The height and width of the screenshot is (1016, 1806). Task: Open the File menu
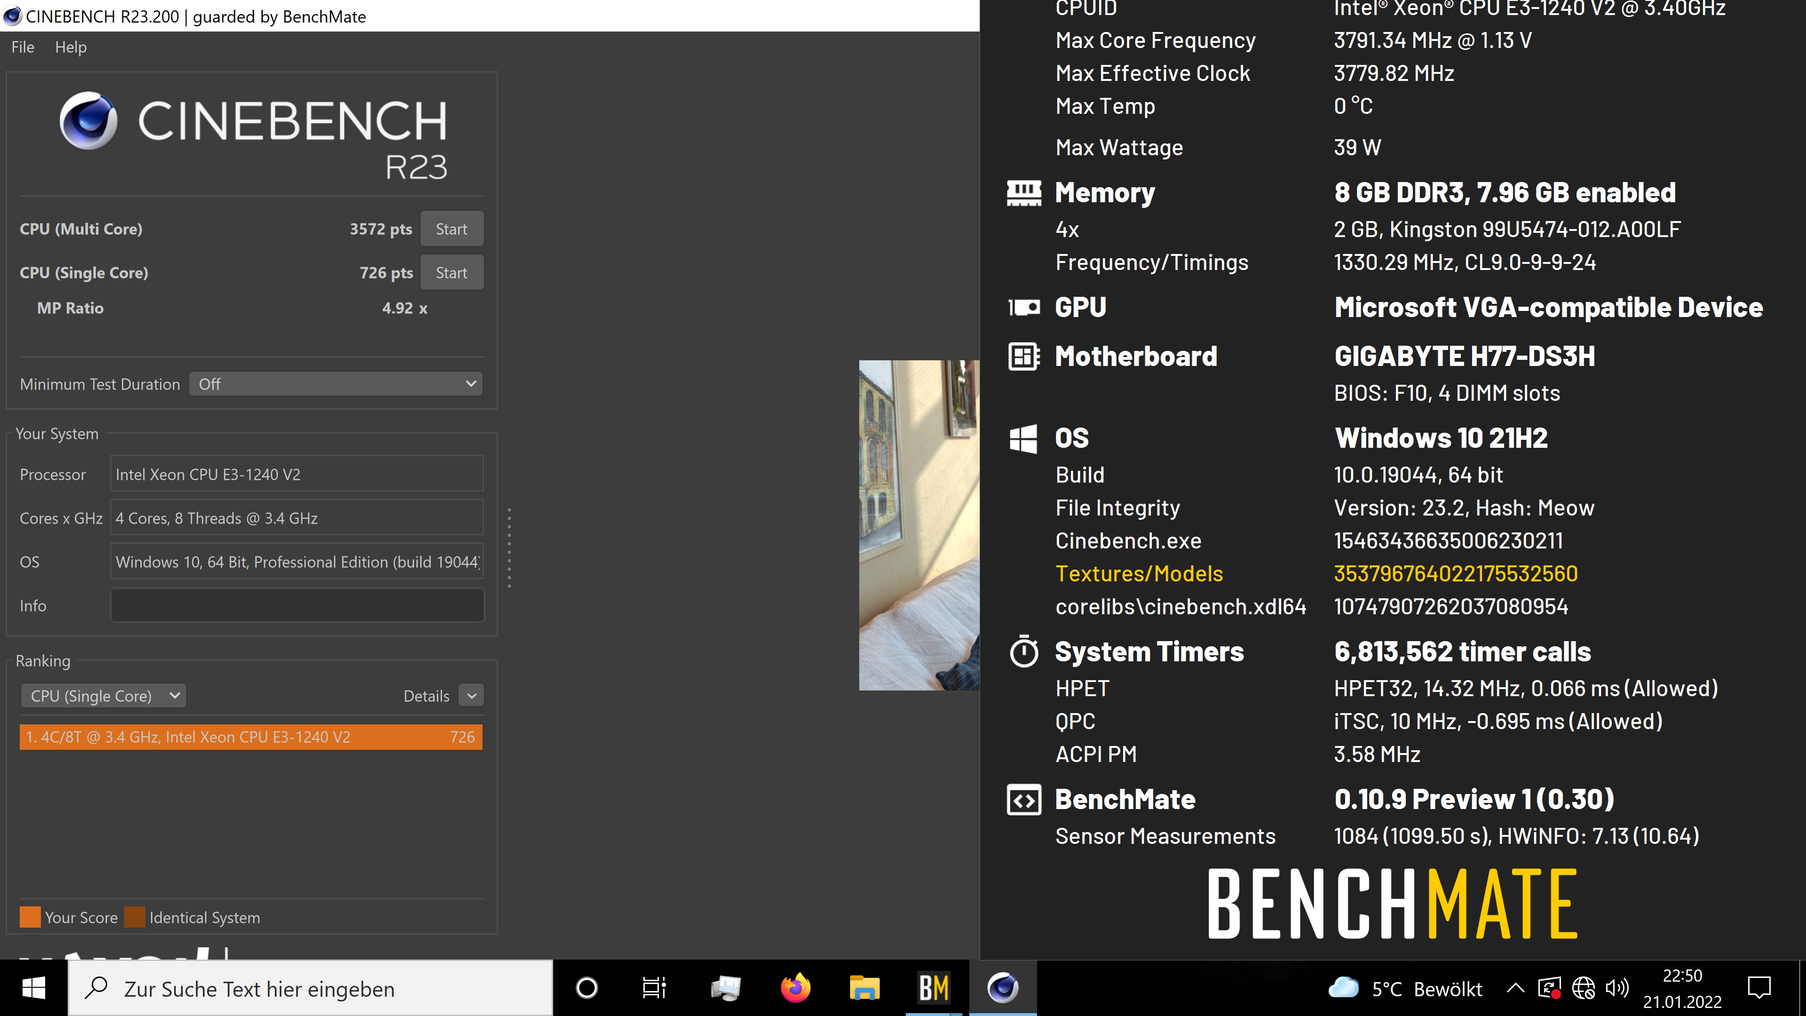pyautogui.click(x=23, y=47)
